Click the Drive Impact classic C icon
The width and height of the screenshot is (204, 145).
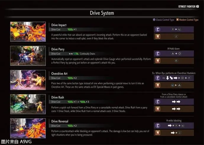point(158,29)
